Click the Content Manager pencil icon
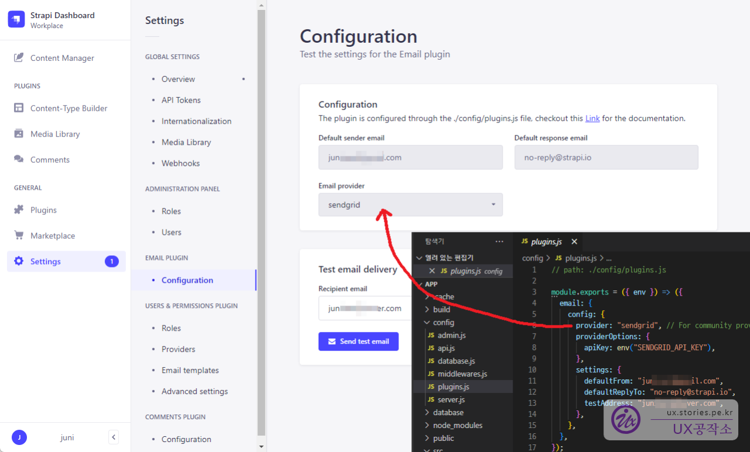The height and width of the screenshot is (452, 750). (19, 57)
